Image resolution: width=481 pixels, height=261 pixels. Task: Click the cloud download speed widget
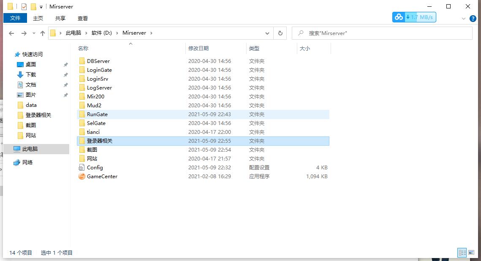coord(414,17)
